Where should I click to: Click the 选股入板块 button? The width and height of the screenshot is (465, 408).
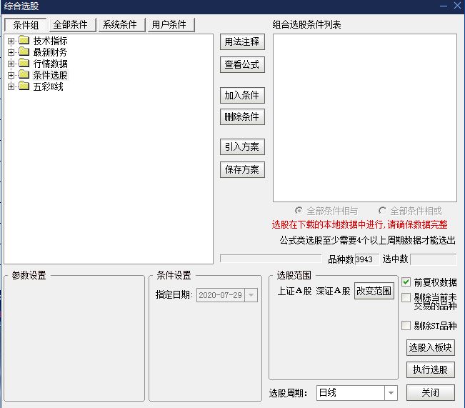[x=430, y=347]
